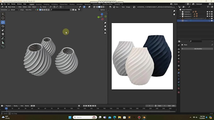
Task: Open the Object menu in the viewport header
Action: click(x=34, y=7)
